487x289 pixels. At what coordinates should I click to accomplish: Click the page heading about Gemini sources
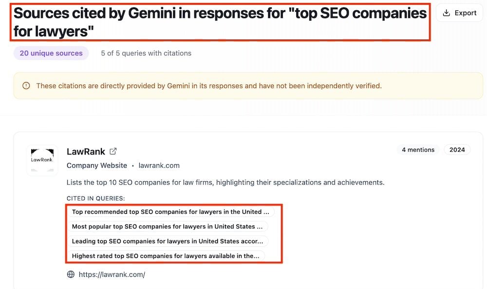(x=220, y=22)
